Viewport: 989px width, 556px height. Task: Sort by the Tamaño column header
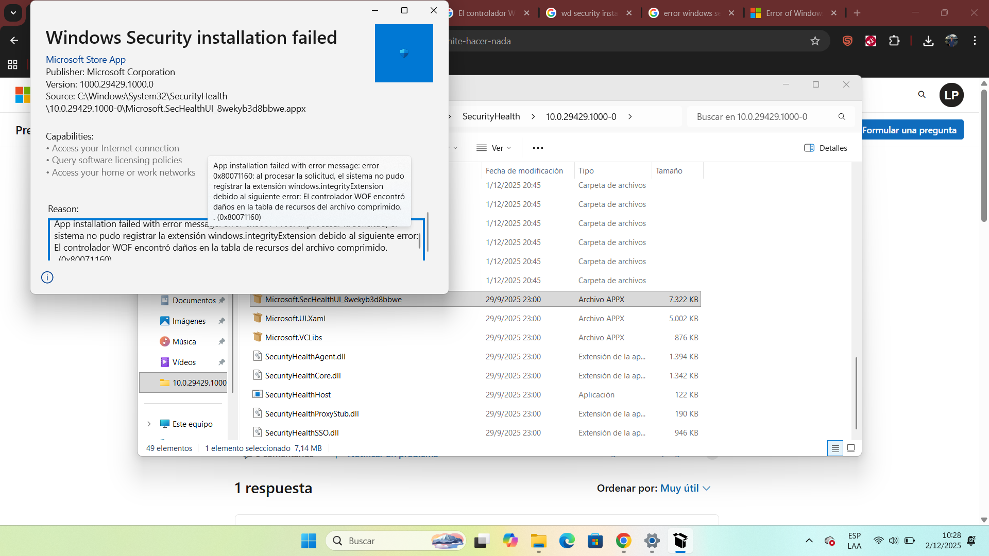coord(669,171)
